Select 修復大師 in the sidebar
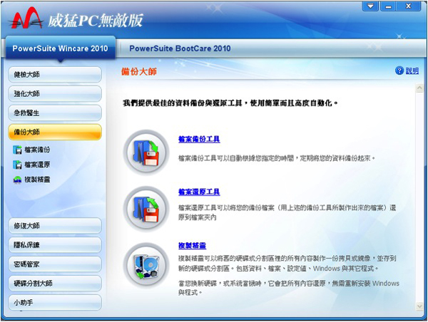 (x=55, y=226)
